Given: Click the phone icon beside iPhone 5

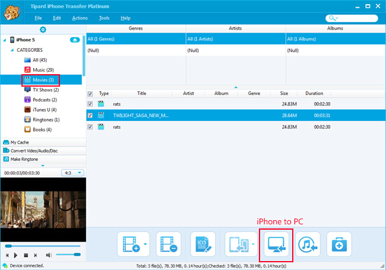Looking at the screenshot, I should (x=12, y=40).
